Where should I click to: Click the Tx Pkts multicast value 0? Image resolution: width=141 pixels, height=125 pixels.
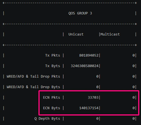(133, 55)
